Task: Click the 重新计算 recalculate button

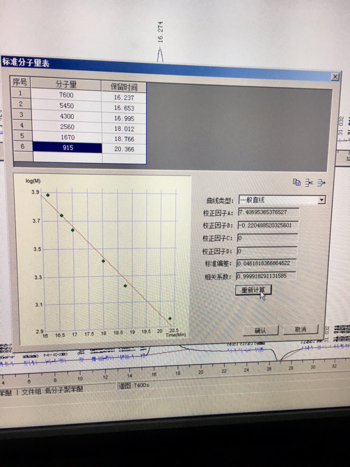Action: tap(253, 290)
